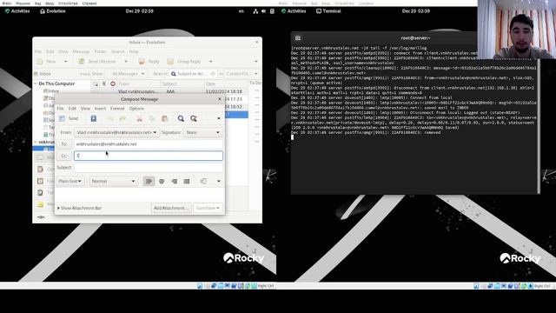Screen dimensions: 556x313
Task: Open the compose Options menu
Action: [x=136, y=109]
